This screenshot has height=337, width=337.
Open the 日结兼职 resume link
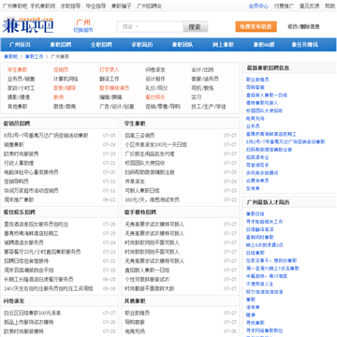tap(256, 253)
